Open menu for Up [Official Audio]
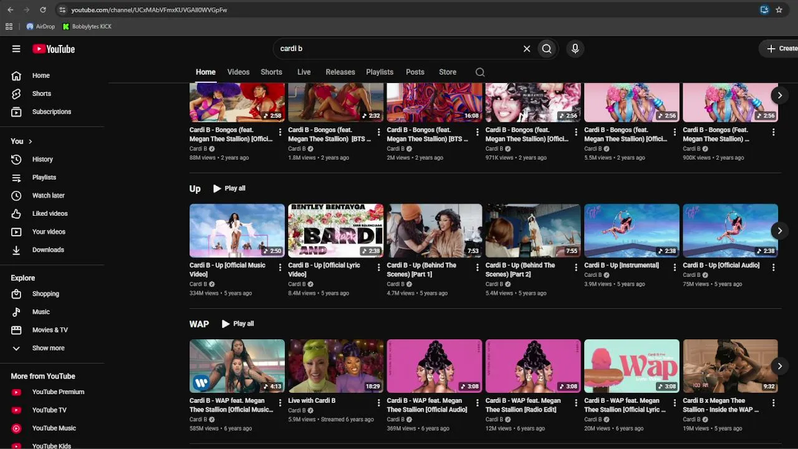798x449 pixels. tap(773, 267)
